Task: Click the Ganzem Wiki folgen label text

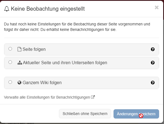Action: click(x=42, y=83)
